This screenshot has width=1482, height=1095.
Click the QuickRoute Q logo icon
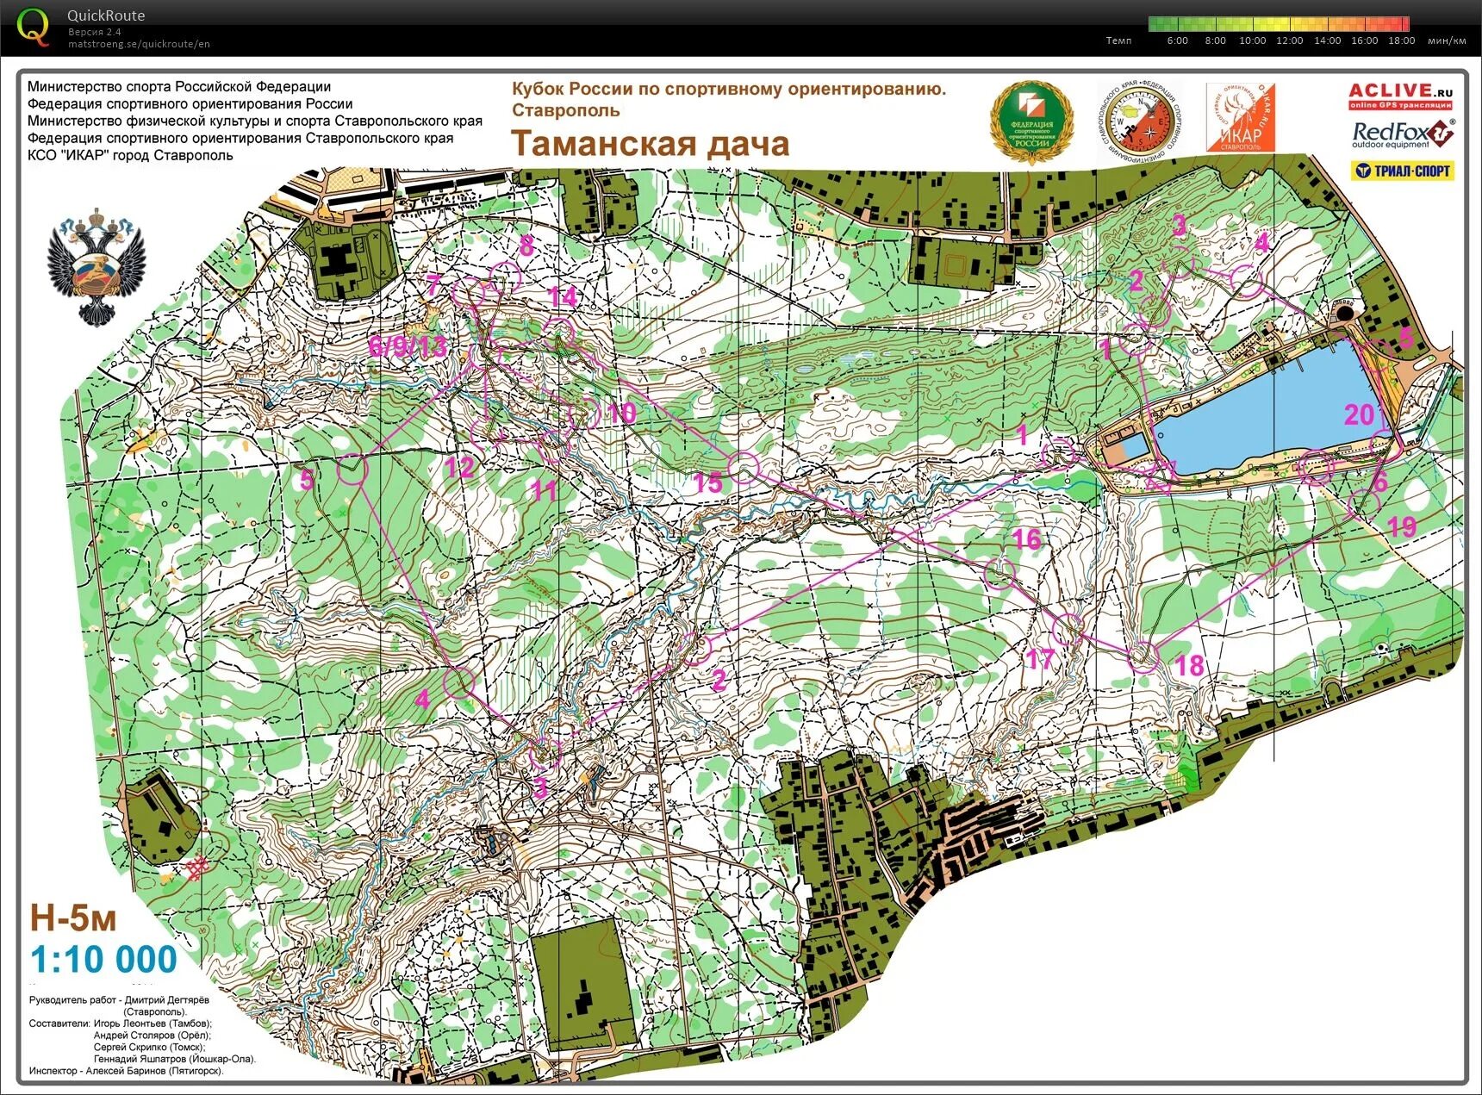pos(34,27)
